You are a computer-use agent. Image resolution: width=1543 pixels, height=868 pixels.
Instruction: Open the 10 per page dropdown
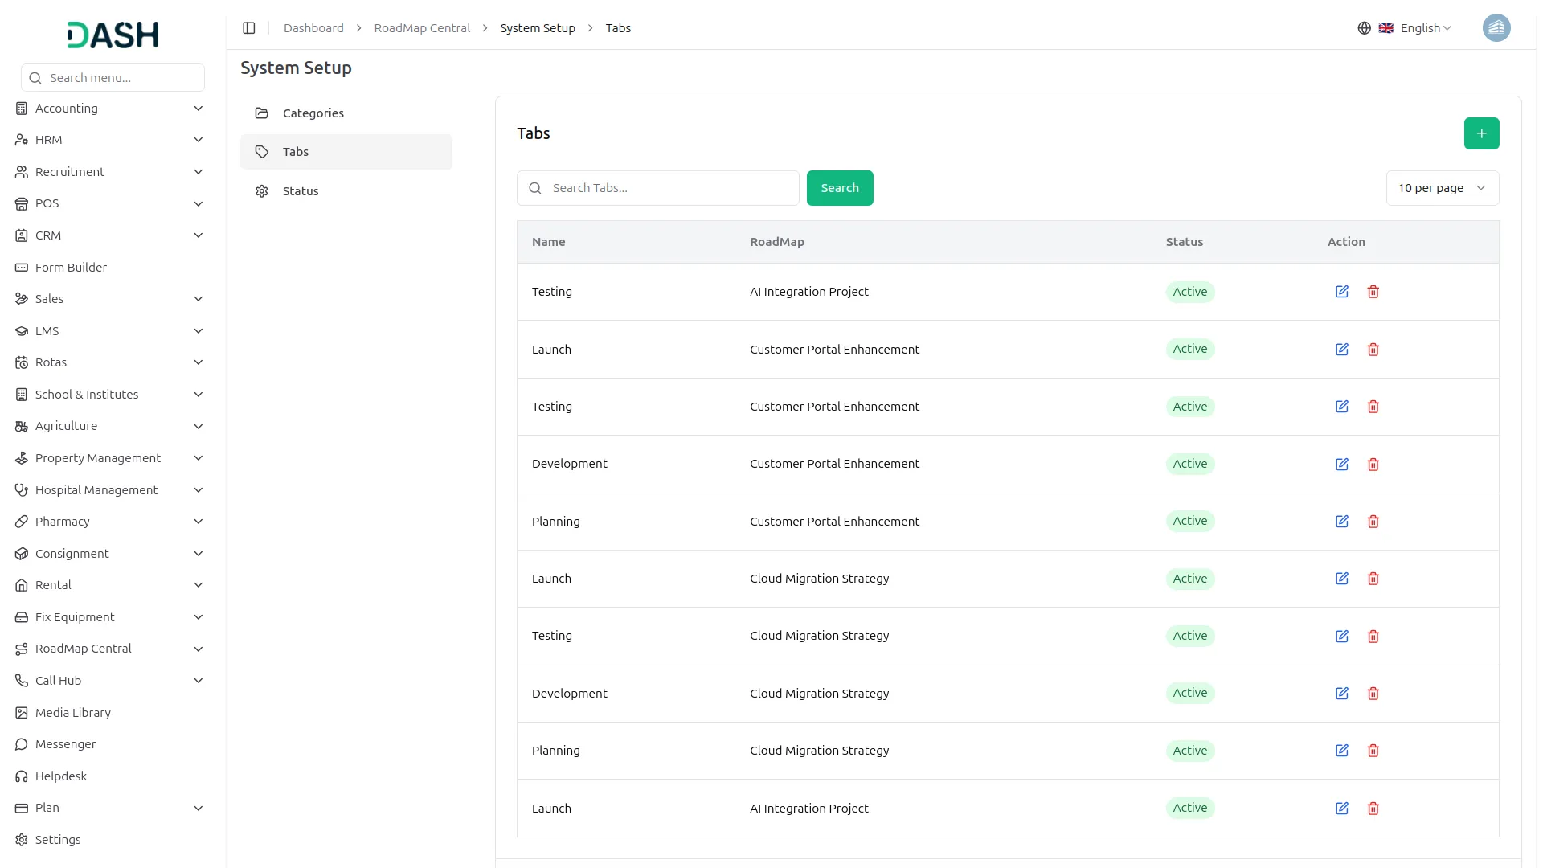(1442, 188)
